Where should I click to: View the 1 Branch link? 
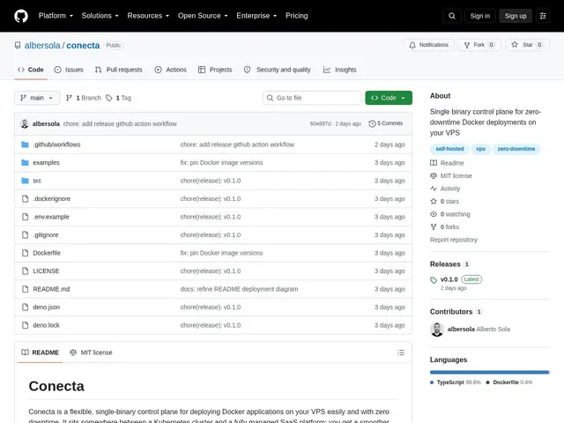84,98
